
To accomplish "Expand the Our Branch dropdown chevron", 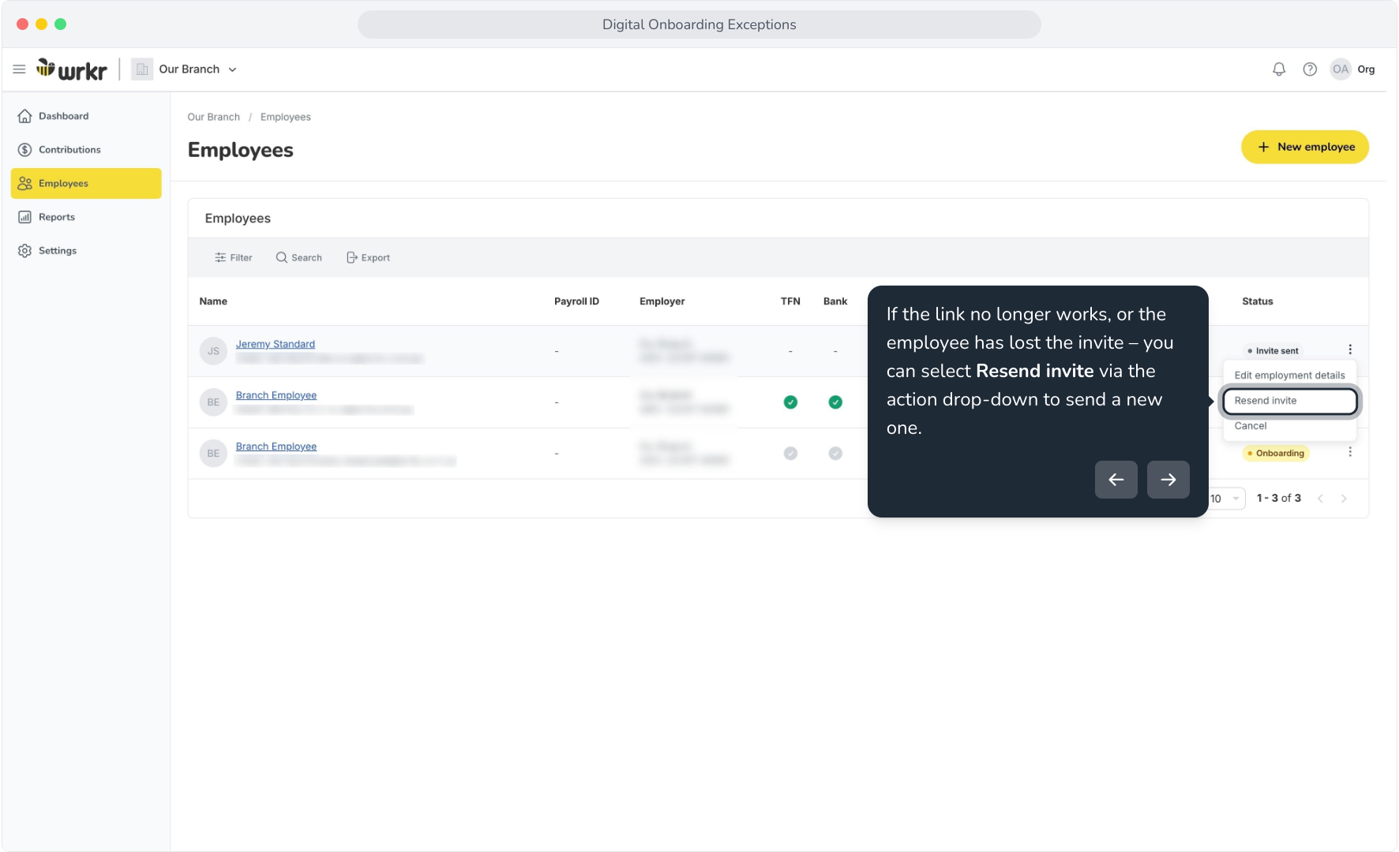I will (233, 69).
